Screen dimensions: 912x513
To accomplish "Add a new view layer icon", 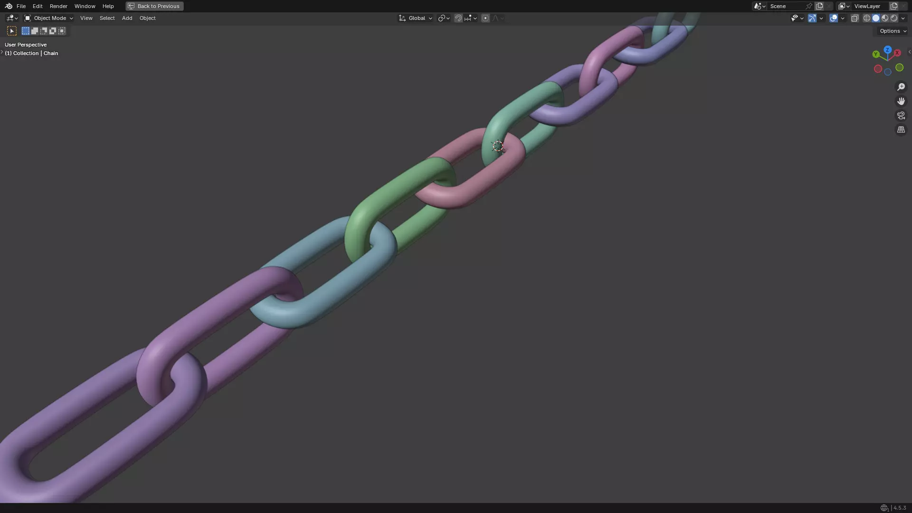I will coord(894,6).
